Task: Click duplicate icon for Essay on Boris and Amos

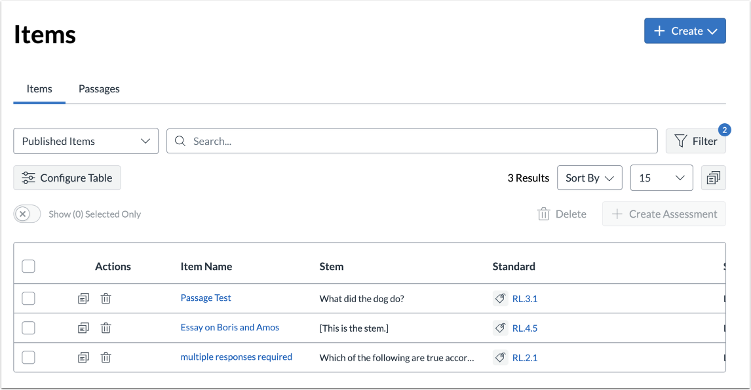Action: (x=83, y=328)
